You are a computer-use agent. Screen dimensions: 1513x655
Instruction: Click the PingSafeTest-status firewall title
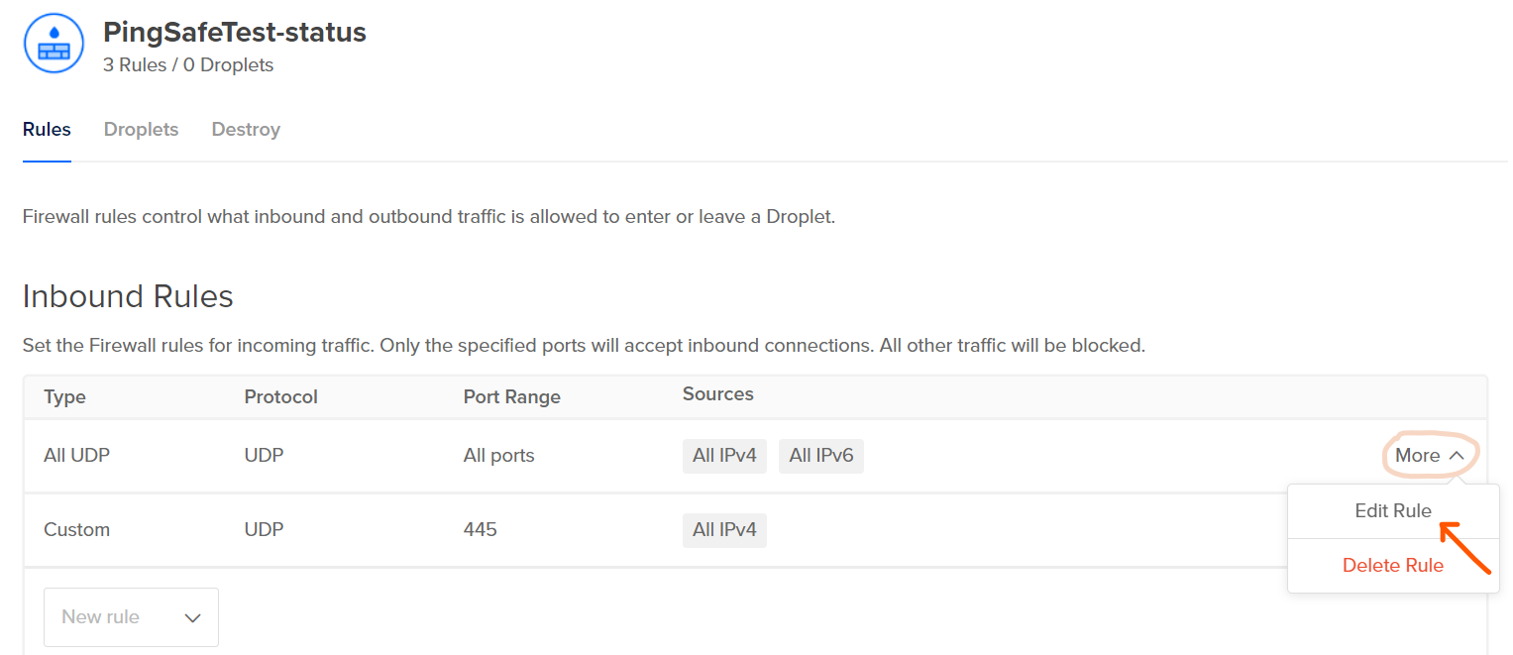234,33
